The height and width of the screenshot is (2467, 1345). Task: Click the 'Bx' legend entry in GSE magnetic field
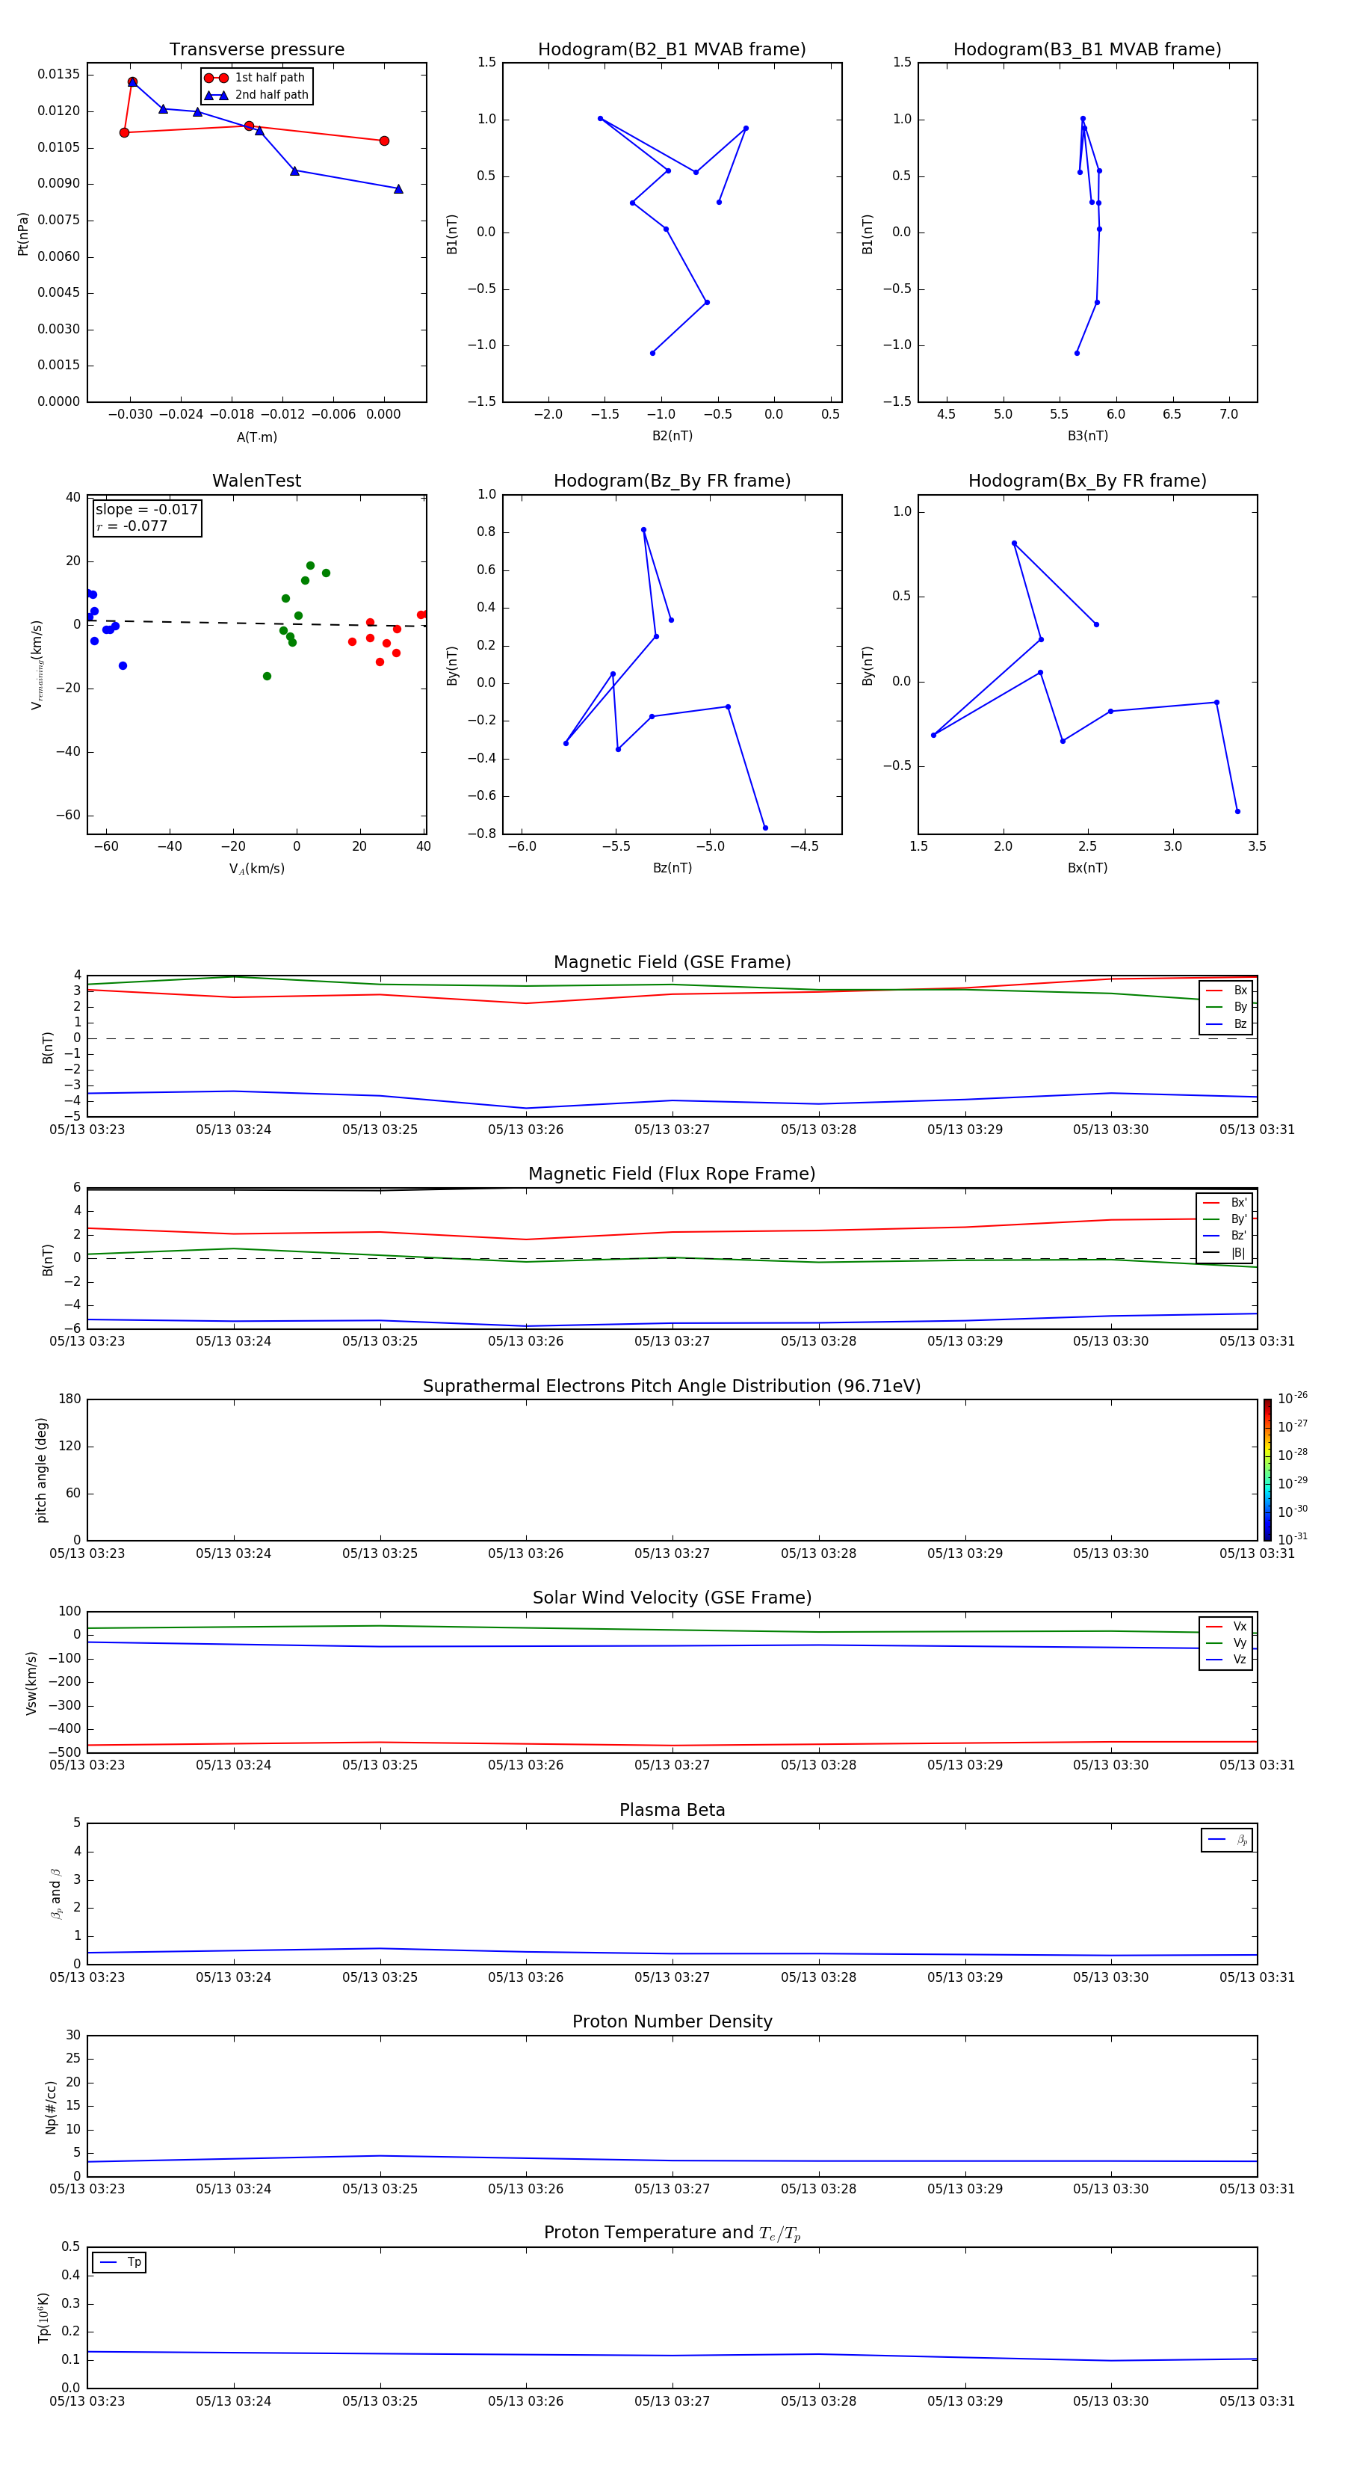[1226, 991]
